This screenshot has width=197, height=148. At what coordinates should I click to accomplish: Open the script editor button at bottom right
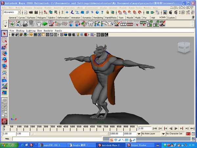tap(193, 139)
